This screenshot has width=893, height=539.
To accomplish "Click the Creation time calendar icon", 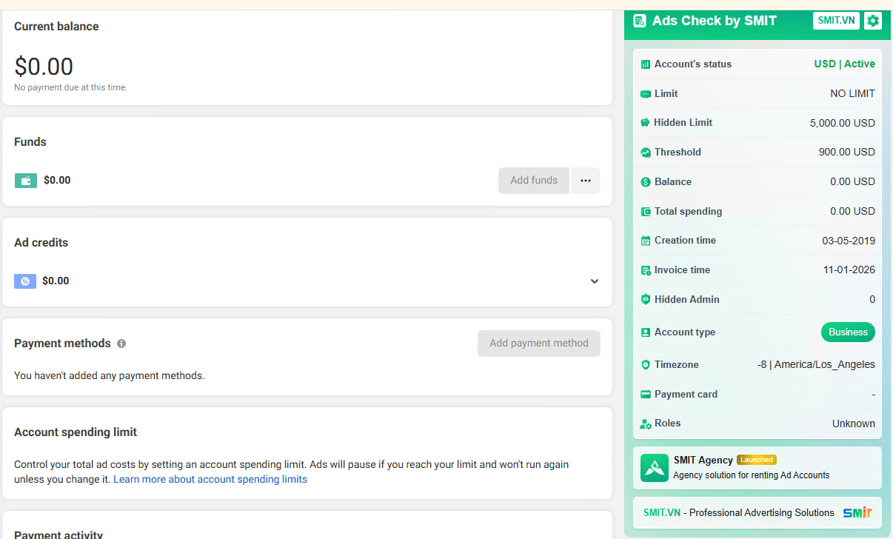I will (x=646, y=241).
